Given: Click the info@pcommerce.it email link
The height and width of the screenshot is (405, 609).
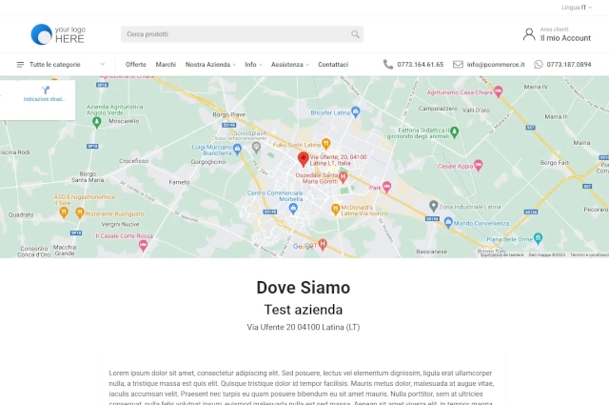Looking at the screenshot, I should [x=496, y=65].
